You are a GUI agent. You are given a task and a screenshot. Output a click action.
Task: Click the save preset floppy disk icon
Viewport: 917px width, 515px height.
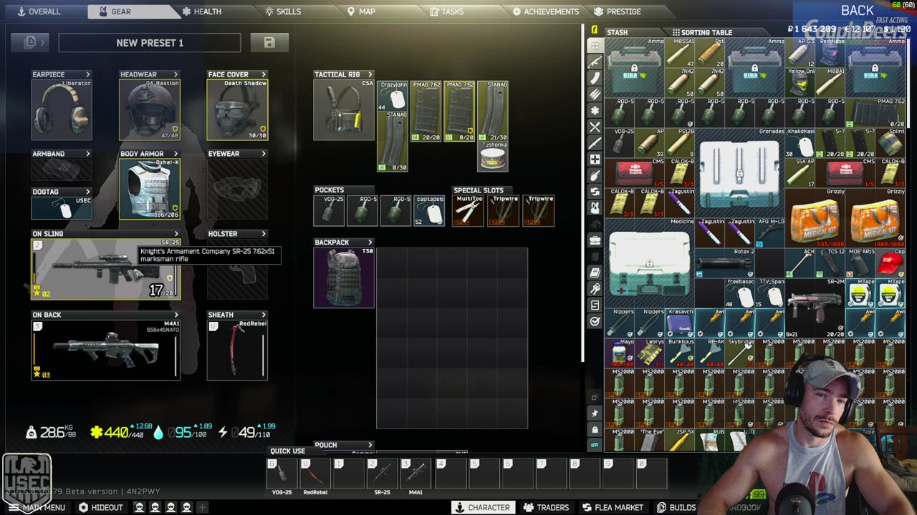click(269, 43)
